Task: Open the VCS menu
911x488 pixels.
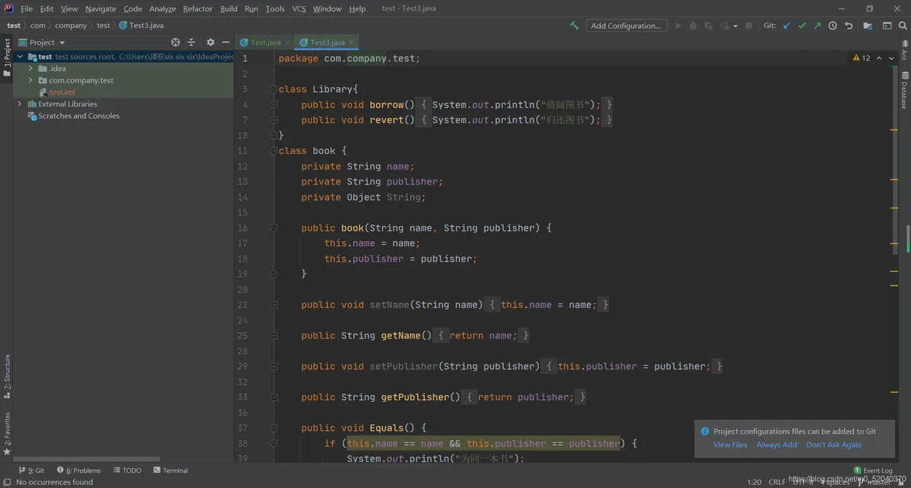Action: pyautogui.click(x=299, y=8)
